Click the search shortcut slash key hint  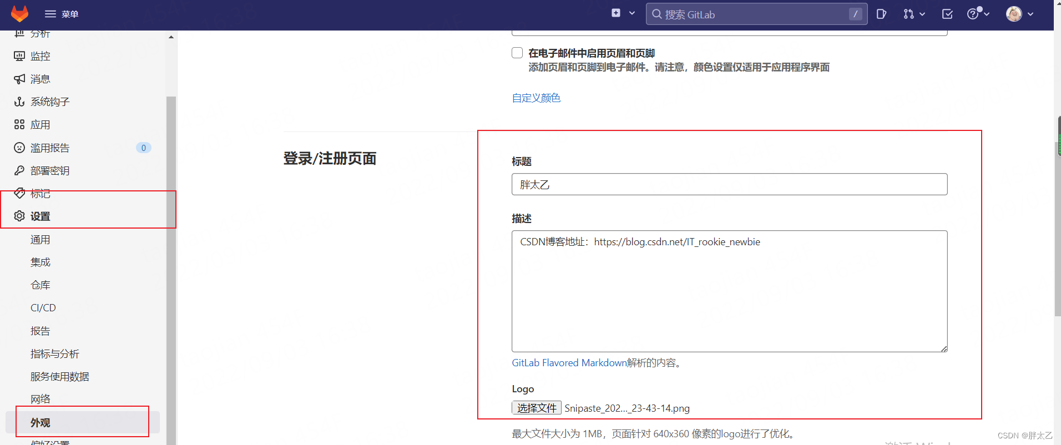point(855,14)
